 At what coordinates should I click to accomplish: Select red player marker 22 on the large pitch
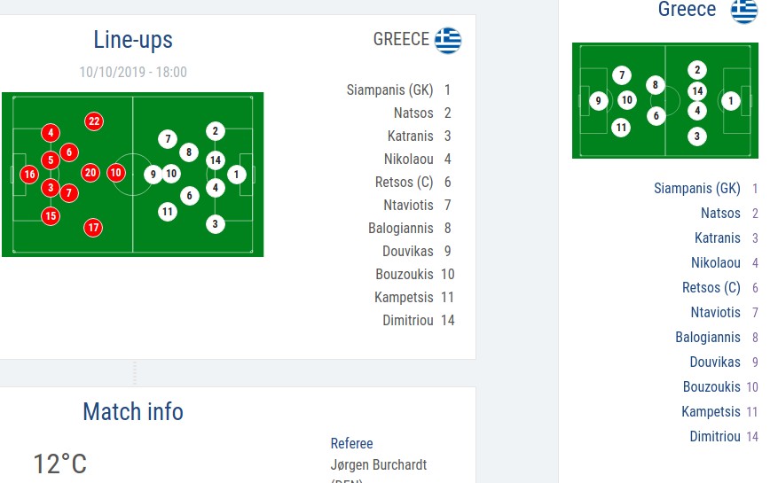[94, 121]
